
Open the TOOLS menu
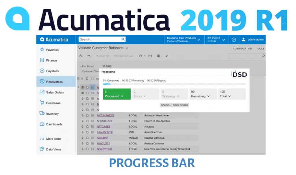coord(260,49)
